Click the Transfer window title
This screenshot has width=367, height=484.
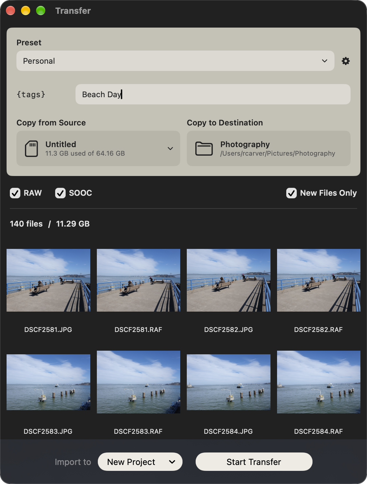(73, 11)
